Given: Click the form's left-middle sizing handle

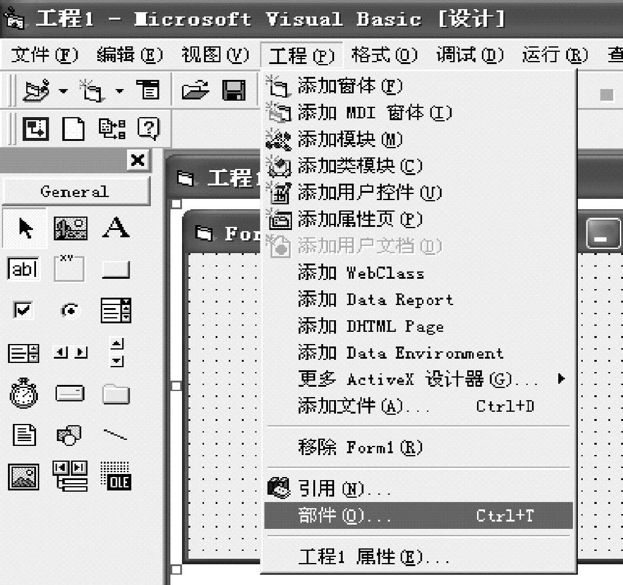Looking at the screenshot, I should pyautogui.click(x=176, y=386).
